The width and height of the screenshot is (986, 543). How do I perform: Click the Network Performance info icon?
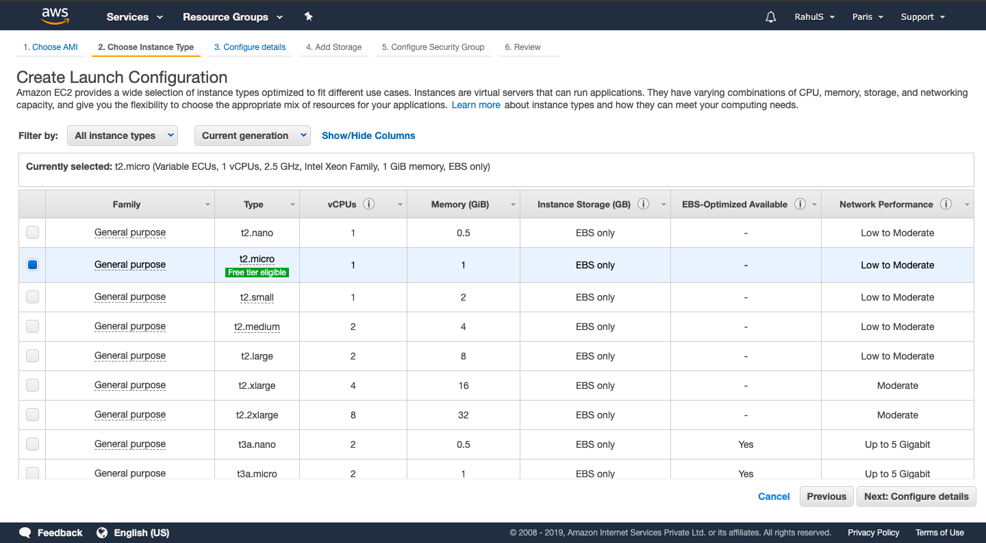click(x=946, y=203)
